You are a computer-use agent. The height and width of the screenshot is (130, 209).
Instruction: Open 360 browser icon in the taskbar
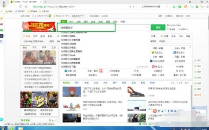point(11,128)
